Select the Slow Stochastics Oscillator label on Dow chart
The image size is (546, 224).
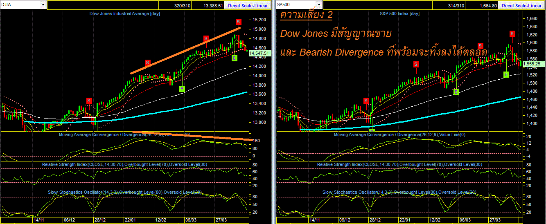124,192
